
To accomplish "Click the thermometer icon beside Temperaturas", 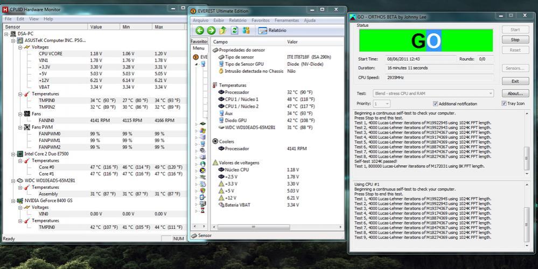I will 215,85.
